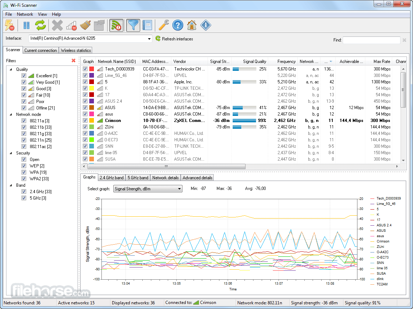Open settings with the wrench icon

coord(163,25)
